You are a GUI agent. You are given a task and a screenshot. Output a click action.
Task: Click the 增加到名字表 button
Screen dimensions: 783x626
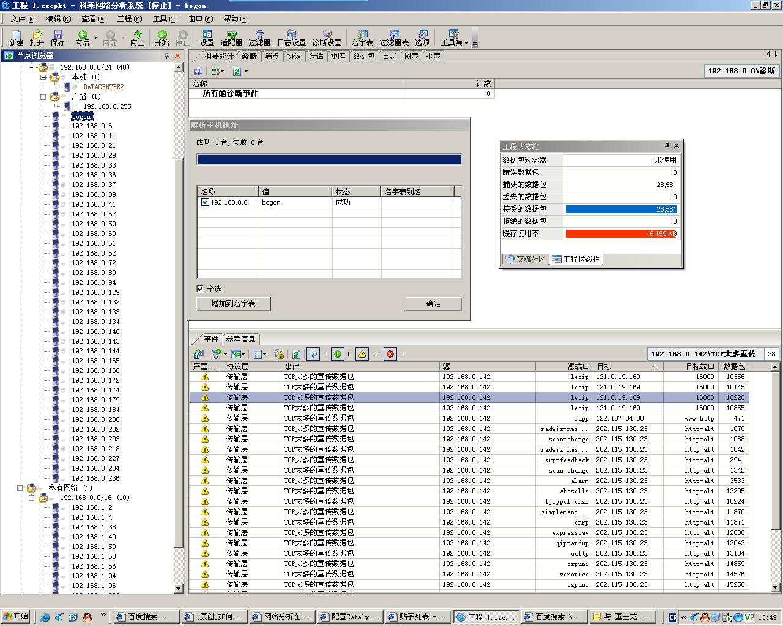point(233,304)
